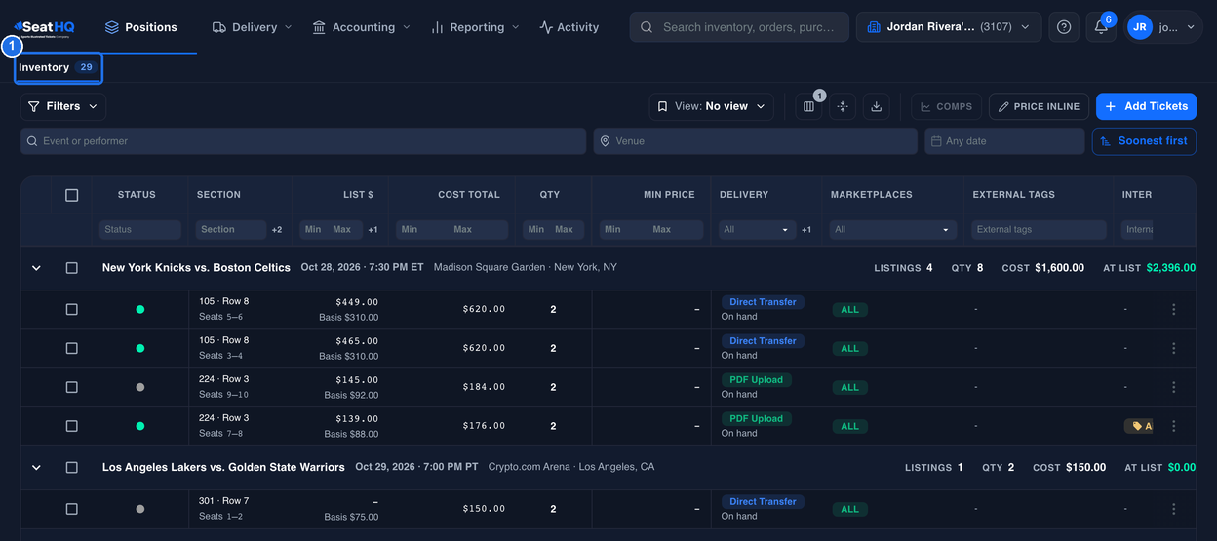
Task: Open the Marketplaces filter All dropdown
Action: [x=892, y=230]
